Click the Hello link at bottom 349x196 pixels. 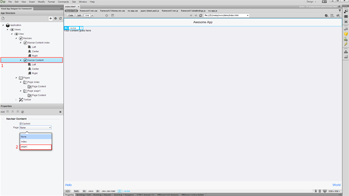tap(68, 185)
